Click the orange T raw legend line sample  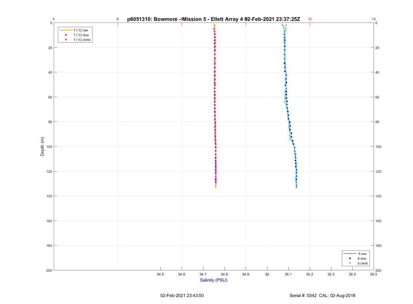66,30
